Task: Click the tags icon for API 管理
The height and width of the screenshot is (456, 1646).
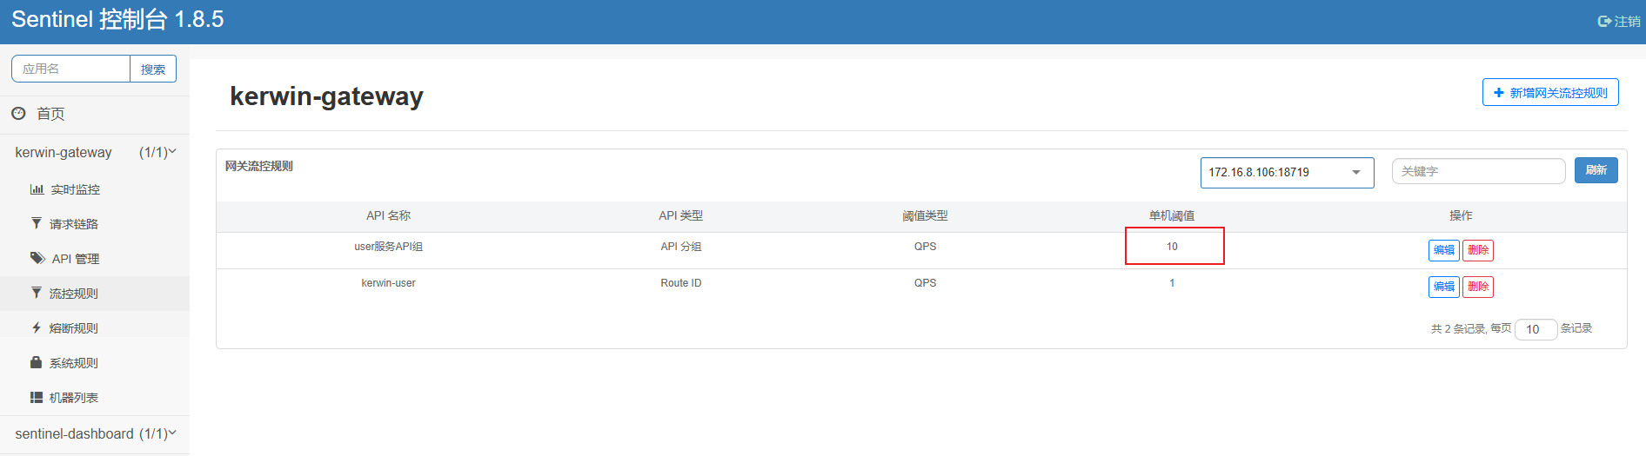Action: click(x=37, y=258)
